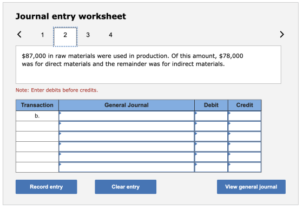Click the Credit field in row b.

pyautogui.click(x=245, y=116)
